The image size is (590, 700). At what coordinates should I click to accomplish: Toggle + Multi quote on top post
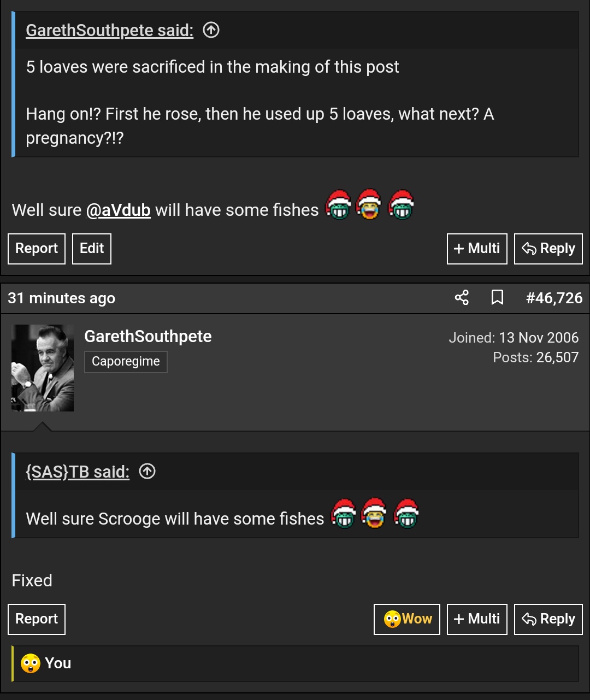[x=477, y=249]
